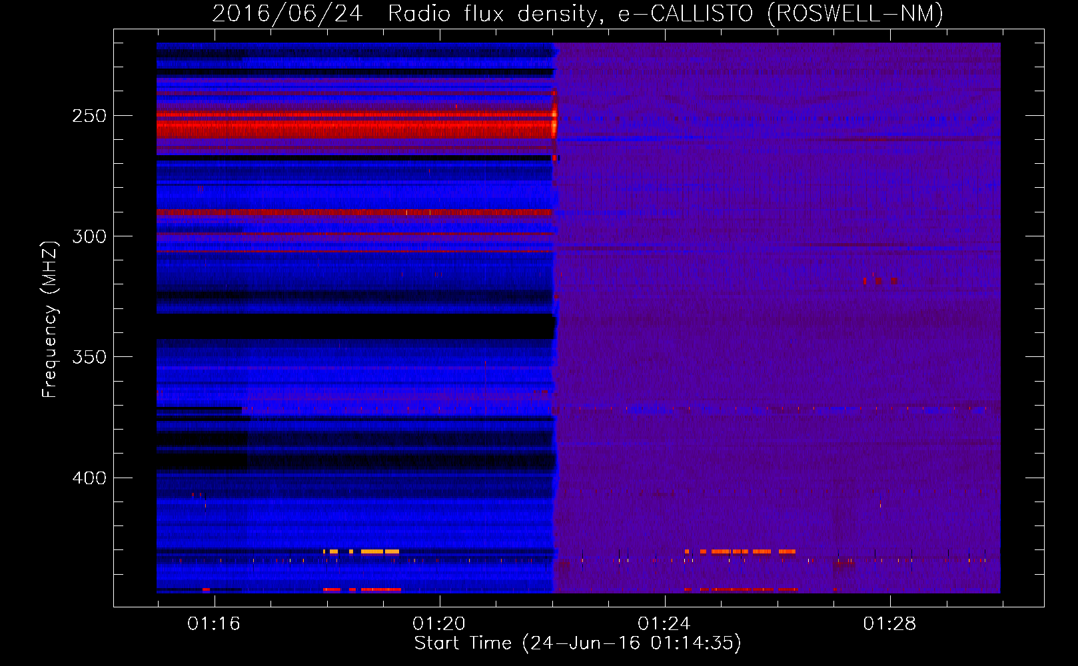This screenshot has height=666, width=1078.
Task: Click the 01:20 time tick label
Action: [x=439, y=623]
